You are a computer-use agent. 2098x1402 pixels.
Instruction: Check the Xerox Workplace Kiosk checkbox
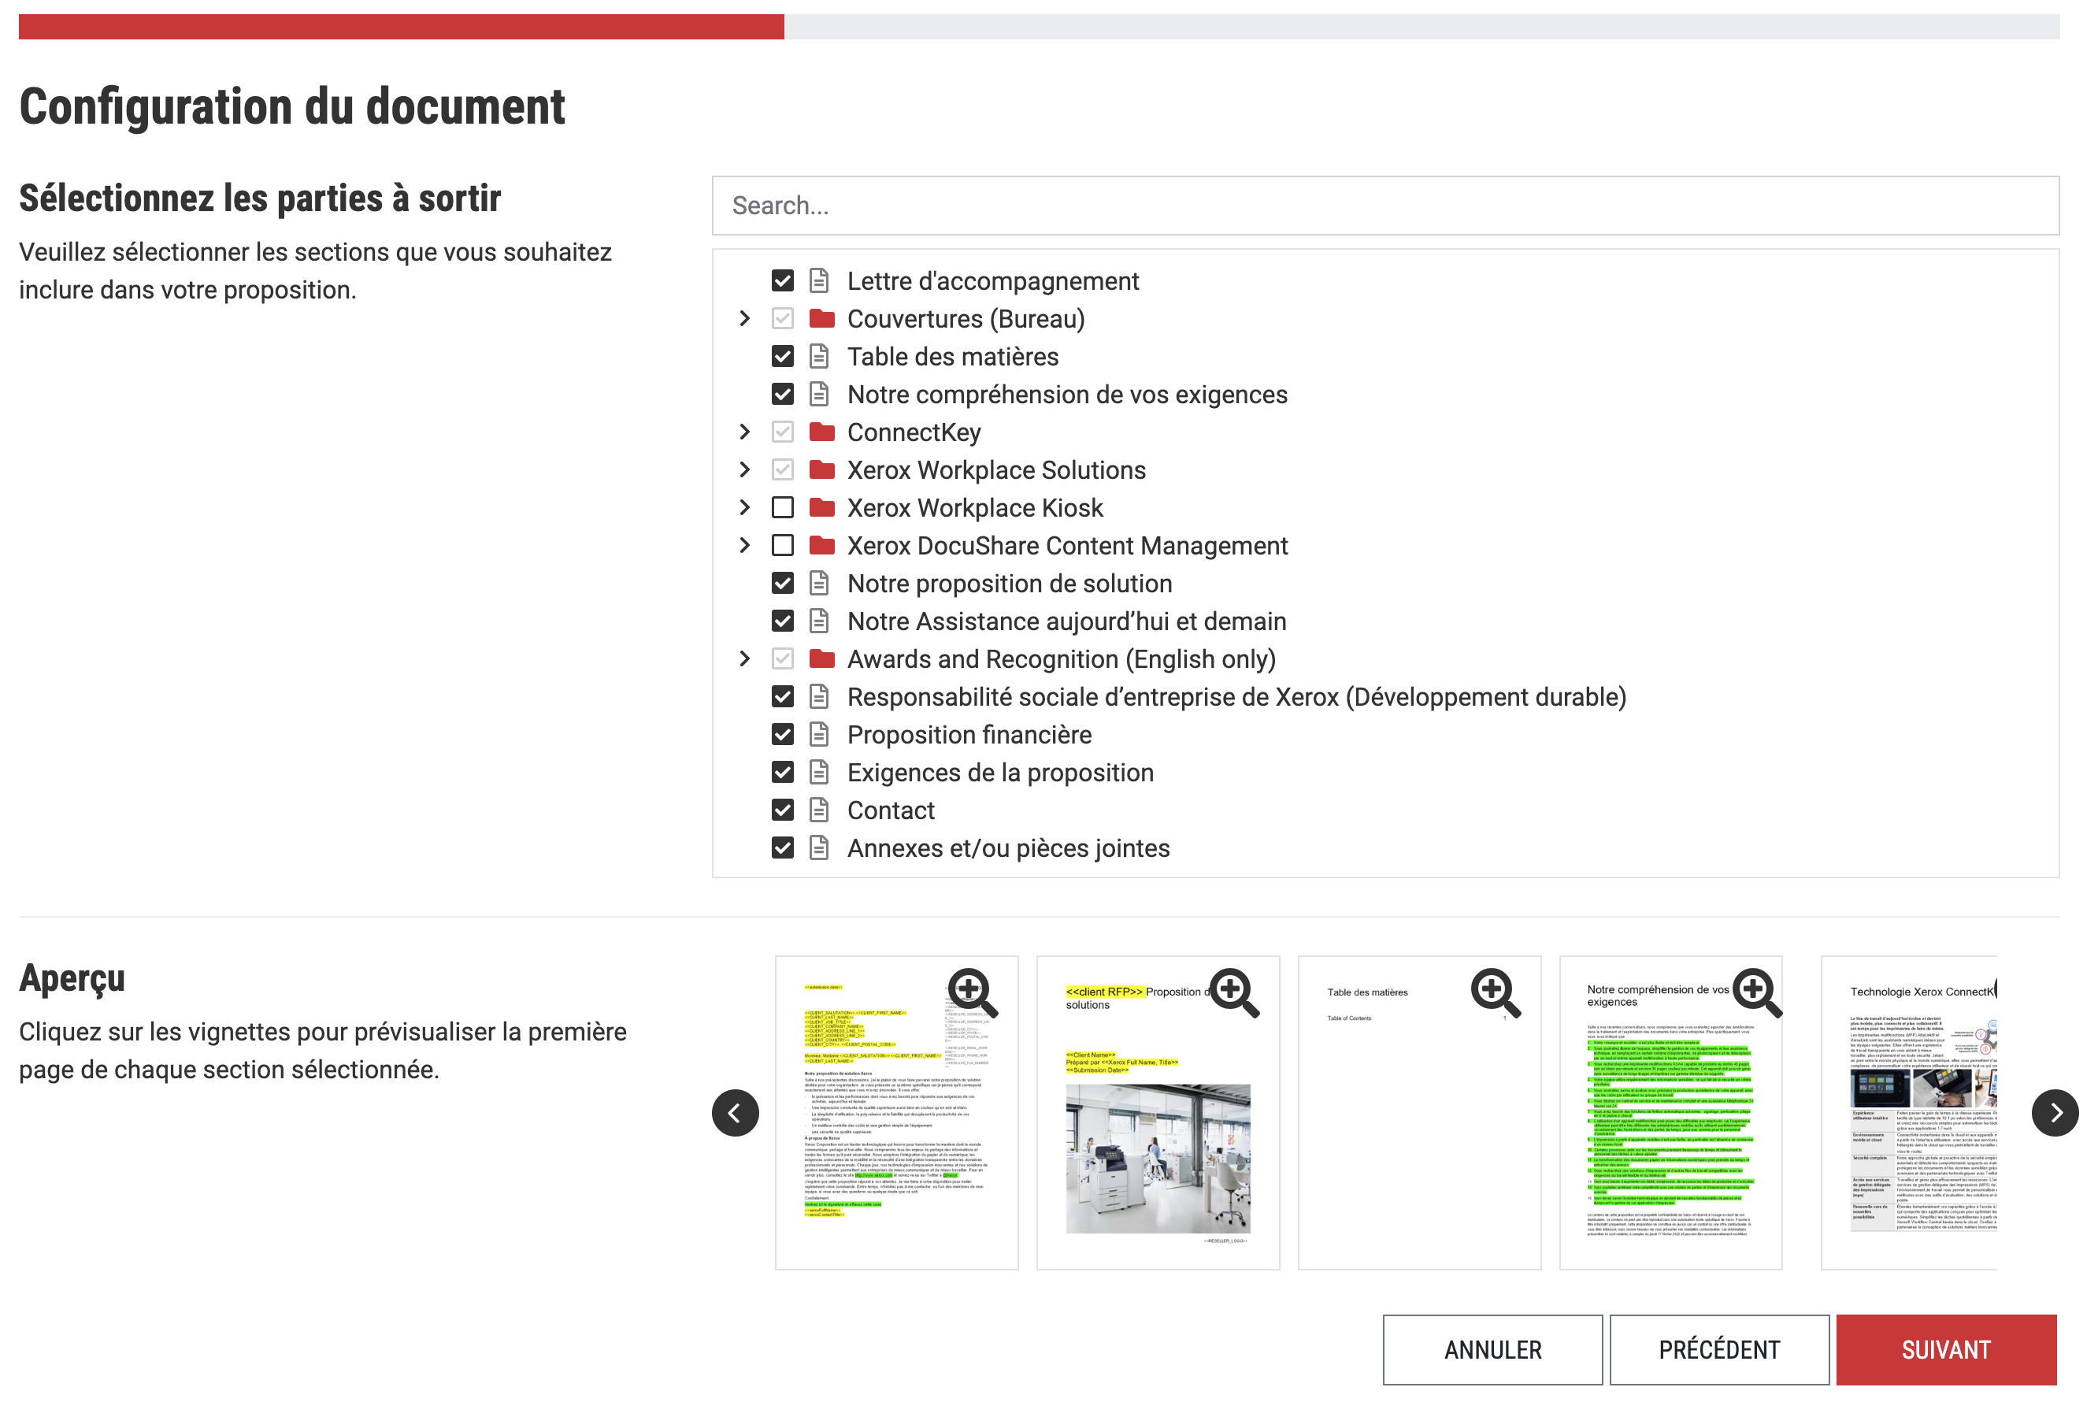tap(782, 507)
